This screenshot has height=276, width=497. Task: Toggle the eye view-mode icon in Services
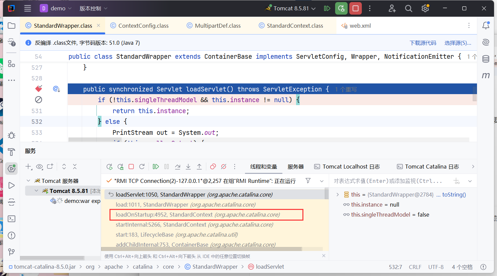pos(39,167)
